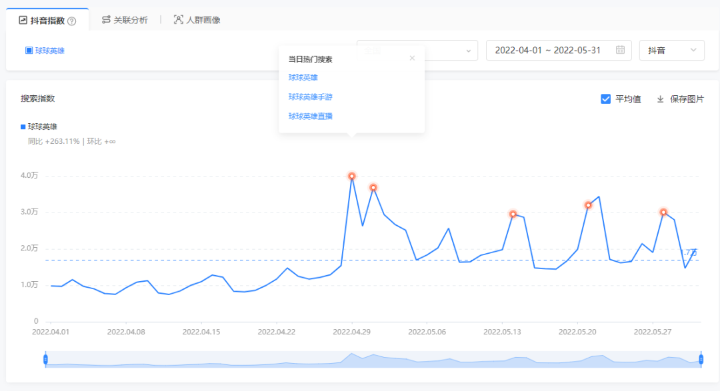The width and height of the screenshot is (720, 391).
Task: Click the 人群画像 tab icon
Action: (178, 20)
